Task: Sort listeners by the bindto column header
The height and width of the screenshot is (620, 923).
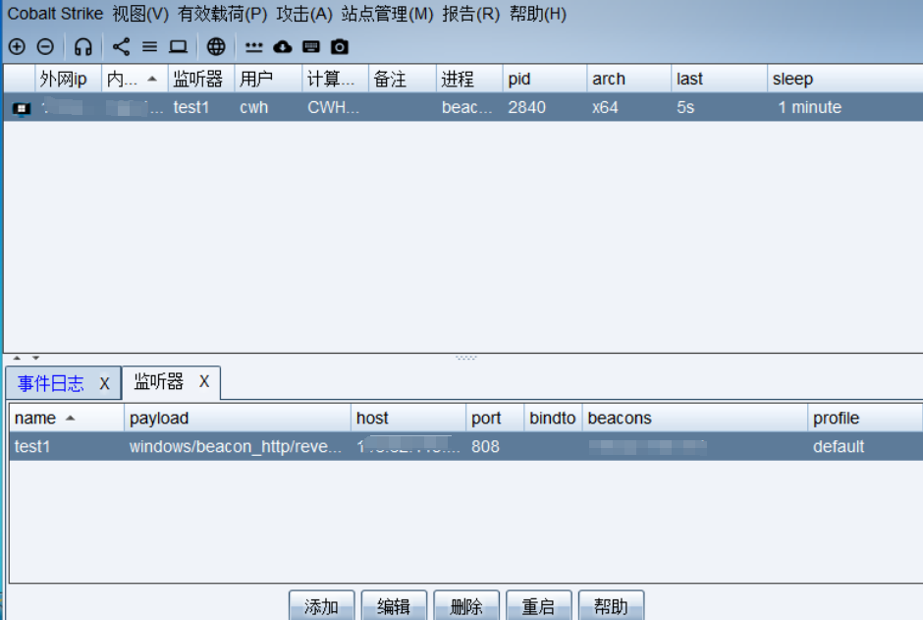Action: [554, 418]
